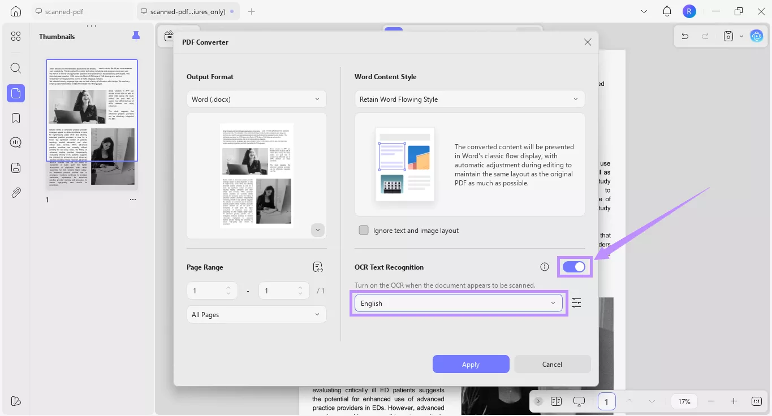
Task: Click the Cancel button
Action: [551, 364]
